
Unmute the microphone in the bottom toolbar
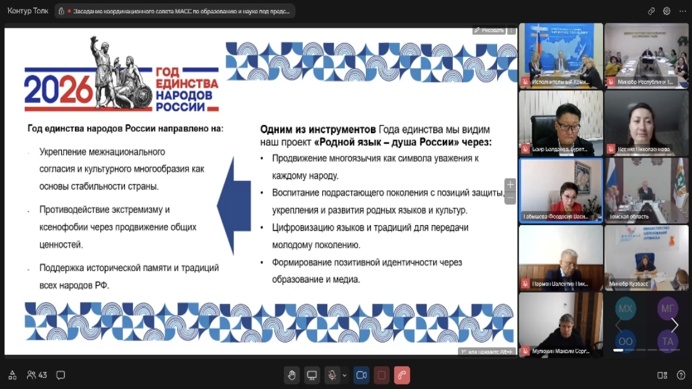332,375
